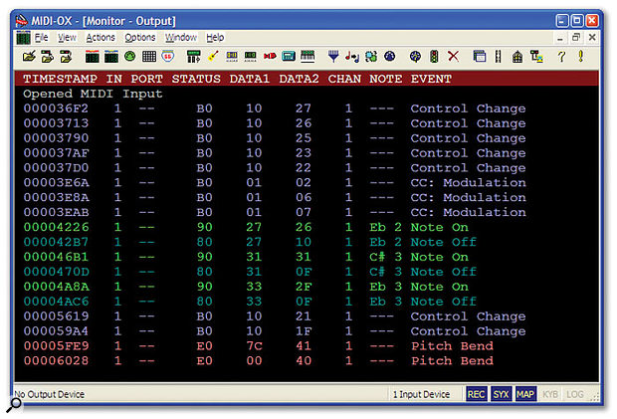617x419 pixels.
Task: Open the Options menu
Action: point(139,37)
